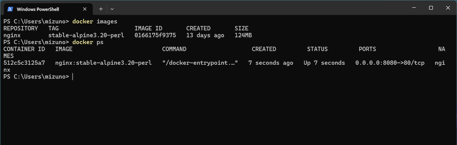Viewport: 457px width, 145px height.
Task: Click the docker images command text
Action: click(95, 22)
